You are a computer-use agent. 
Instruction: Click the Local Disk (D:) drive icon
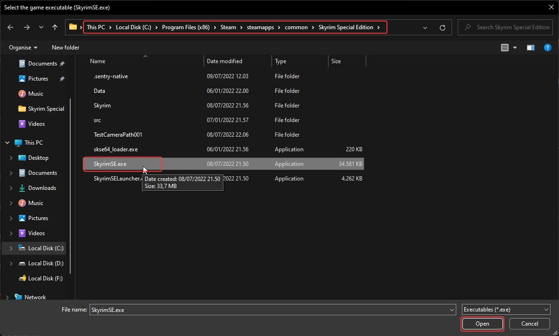click(22, 263)
